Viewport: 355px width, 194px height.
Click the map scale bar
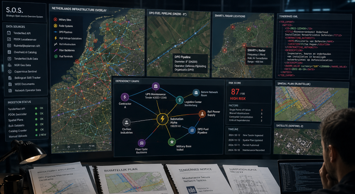(75, 147)
